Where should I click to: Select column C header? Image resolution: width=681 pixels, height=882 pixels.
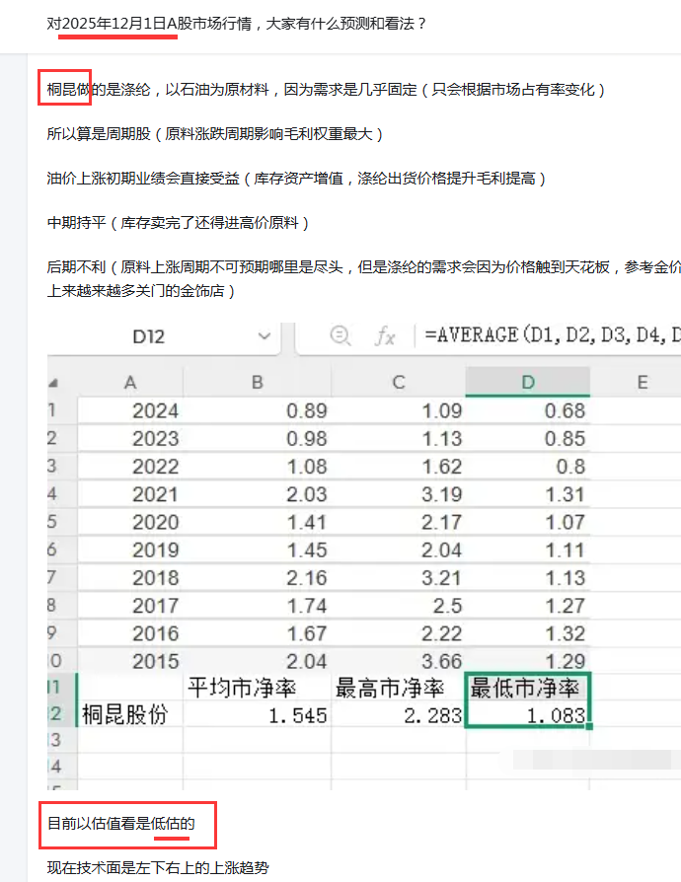point(399,383)
